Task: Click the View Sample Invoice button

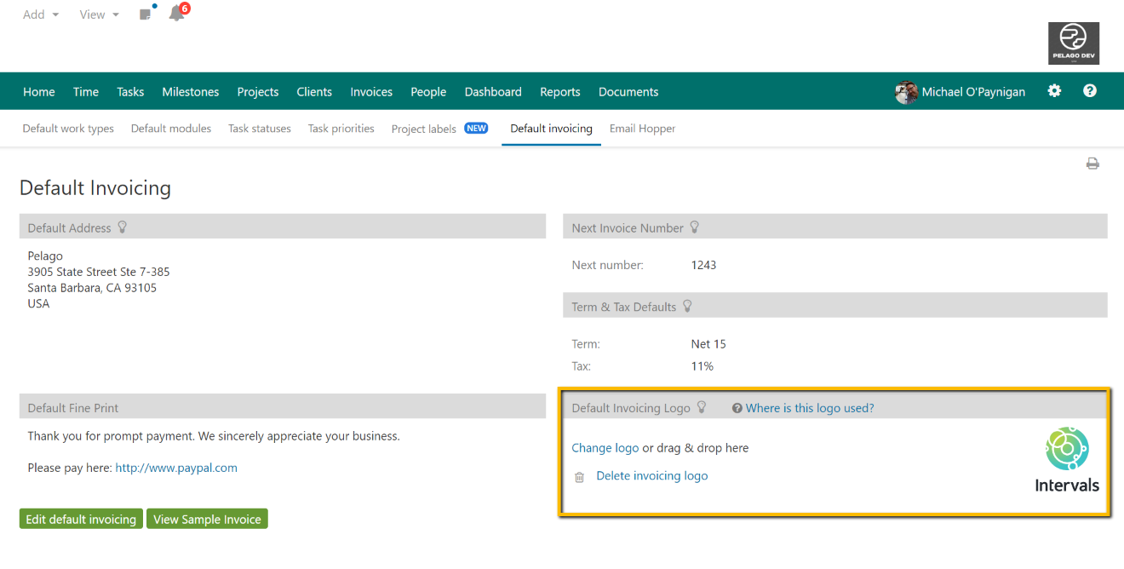Action: (207, 519)
